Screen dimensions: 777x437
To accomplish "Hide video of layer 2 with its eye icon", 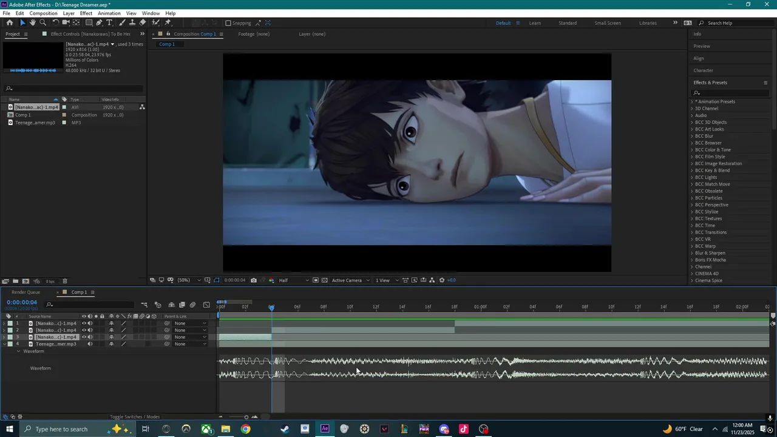I will [84, 330].
